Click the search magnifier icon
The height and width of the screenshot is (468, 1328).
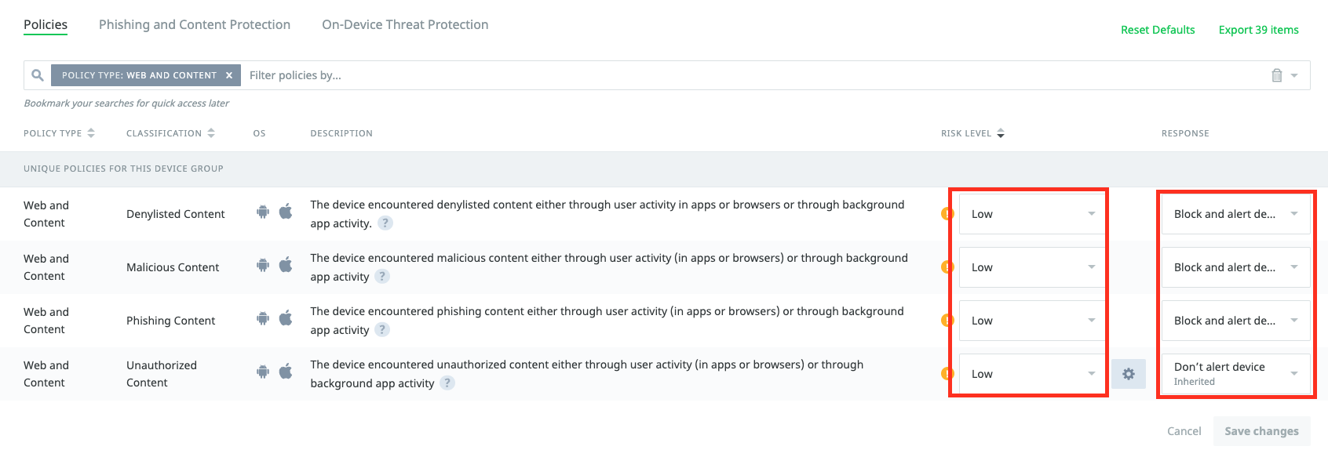click(36, 74)
